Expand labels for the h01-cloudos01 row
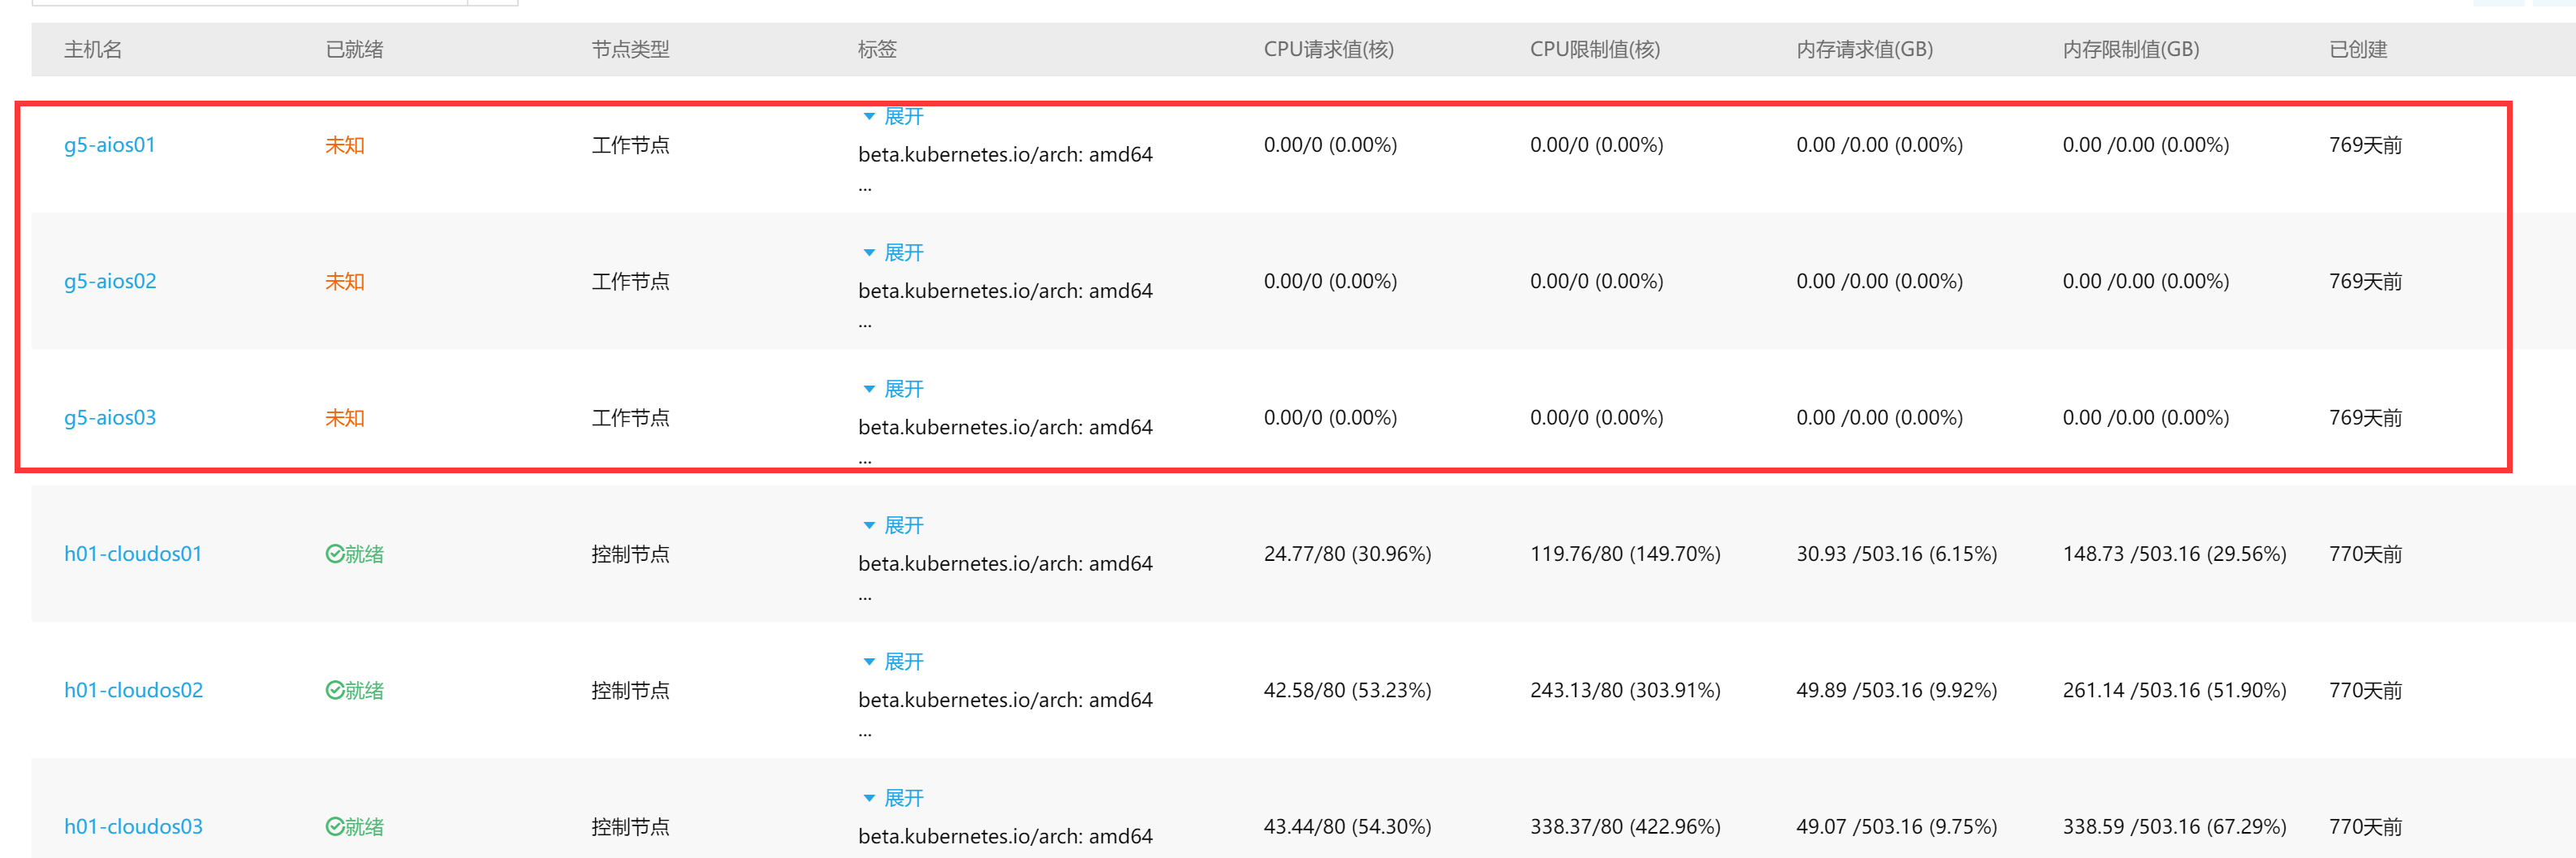The image size is (2576, 858). click(894, 525)
